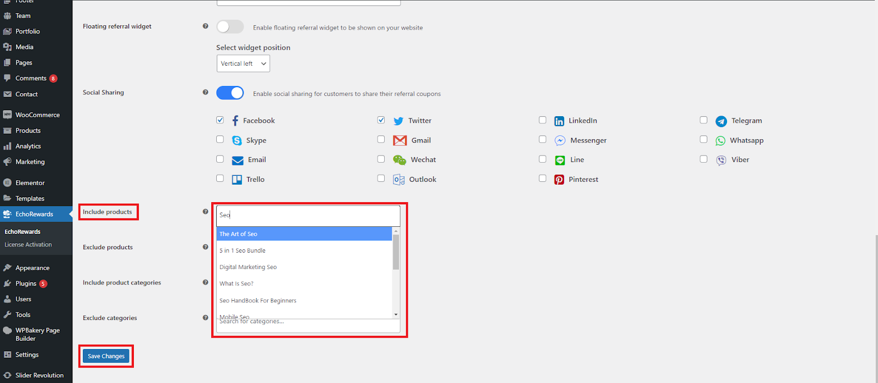Click the Telegram logo icon
Screen dimensions: 878x383
tap(721, 121)
